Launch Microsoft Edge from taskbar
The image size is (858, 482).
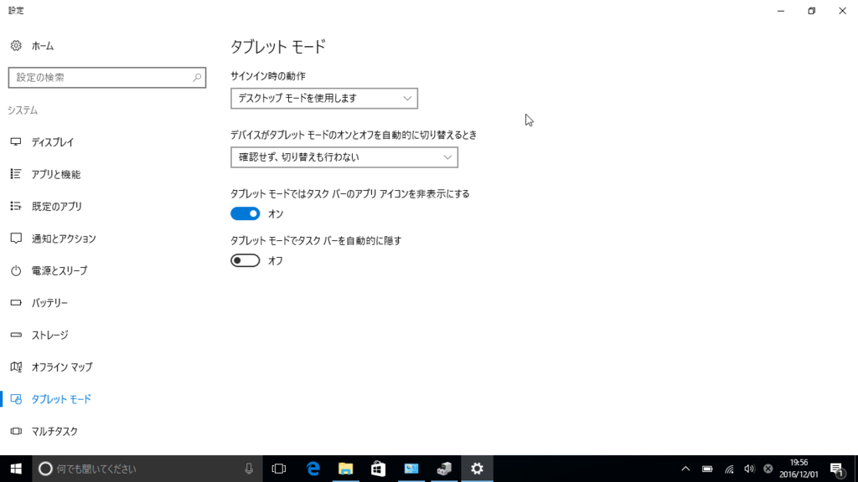(x=313, y=469)
